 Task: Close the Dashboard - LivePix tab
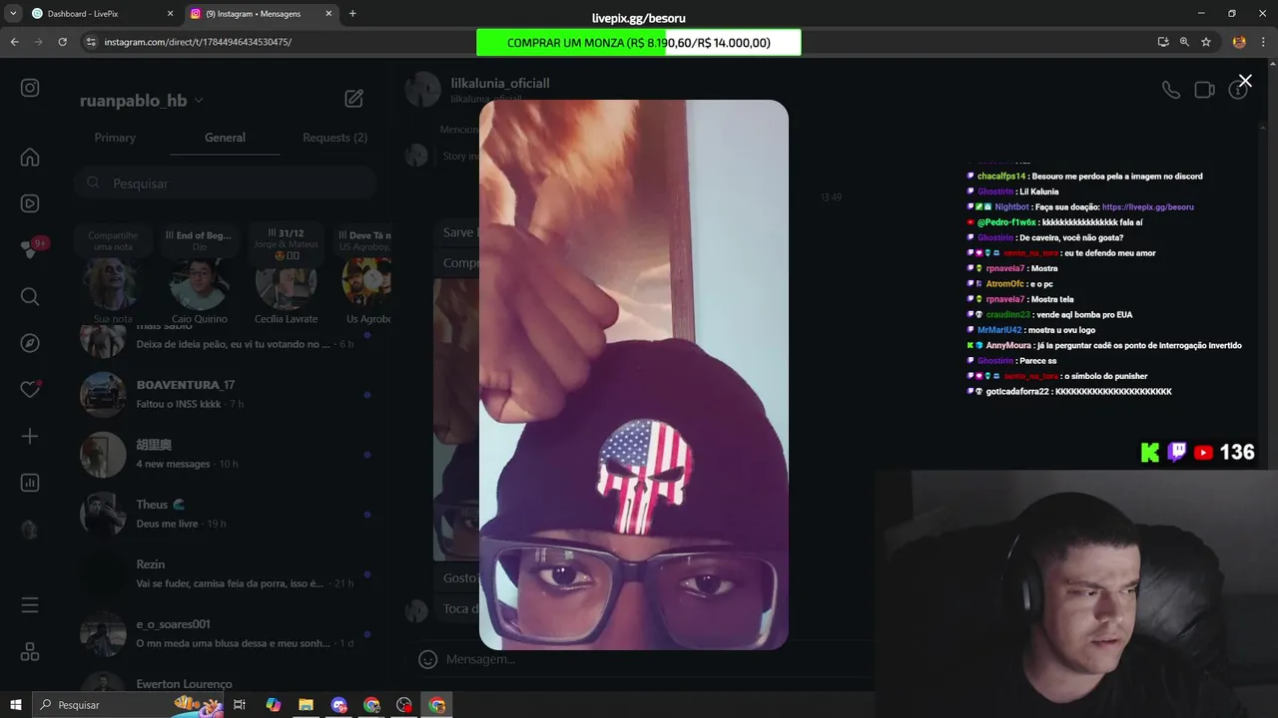click(x=170, y=14)
